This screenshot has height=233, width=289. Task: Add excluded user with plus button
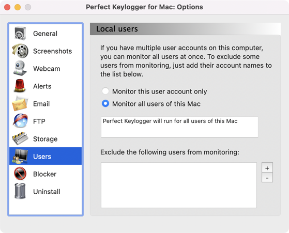click(267, 168)
